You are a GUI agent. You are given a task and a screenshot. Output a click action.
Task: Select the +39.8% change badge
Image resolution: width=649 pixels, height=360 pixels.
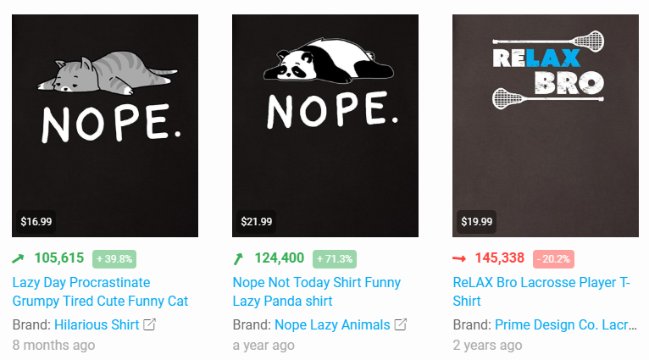pyautogui.click(x=114, y=259)
